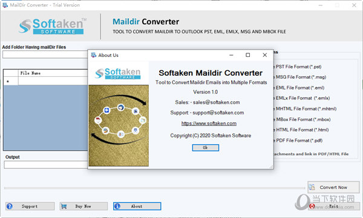
Task: Click the MailDir Converter window title icon
Action: pyautogui.click(x=5, y=5)
